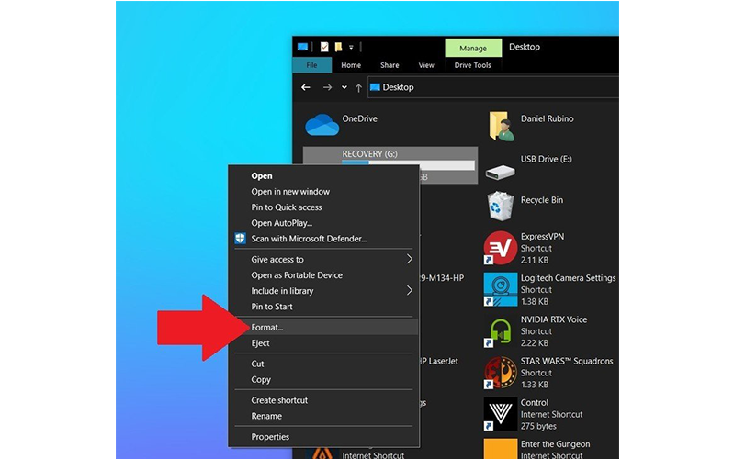Open STAR WARS Squadrons shortcut icon
The width and height of the screenshot is (734, 459).
point(500,372)
